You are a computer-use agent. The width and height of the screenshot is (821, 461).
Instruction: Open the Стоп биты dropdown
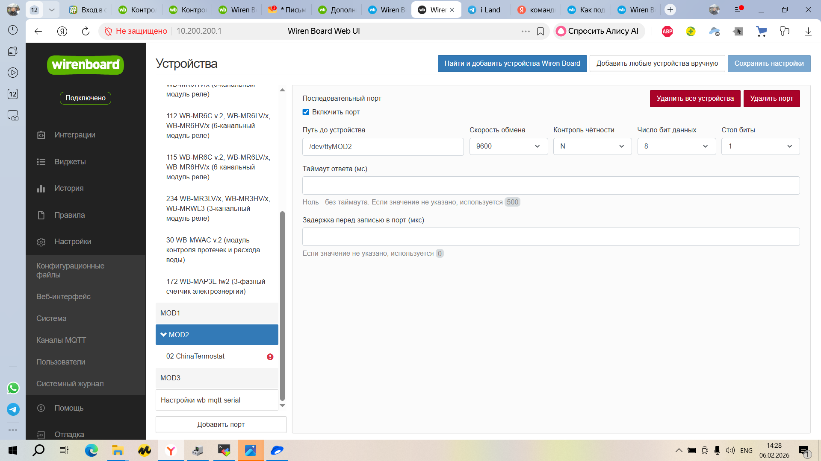760,146
